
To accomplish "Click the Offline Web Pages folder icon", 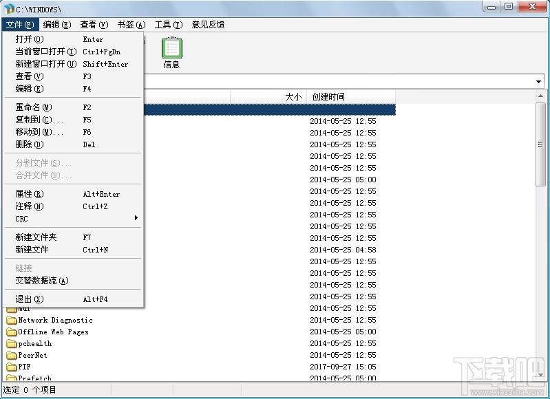I will click(12, 332).
